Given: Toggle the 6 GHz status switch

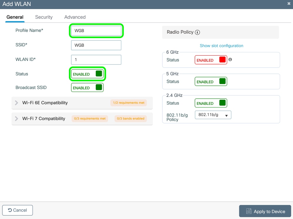Looking at the screenshot, I should pos(211,60).
